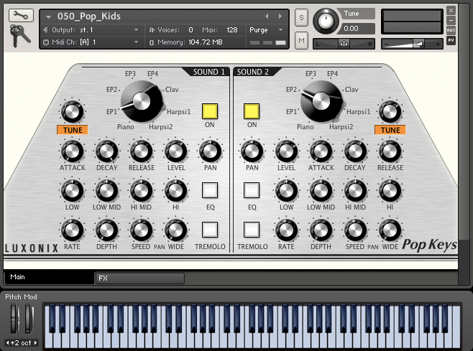Click the Pitch bend wheel
The width and height of the screenshot is (473, 351).
point(14,319)
